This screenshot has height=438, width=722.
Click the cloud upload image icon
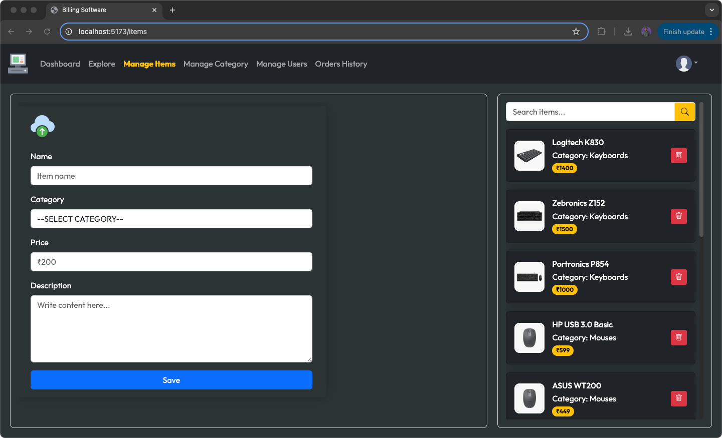click(x=43, y=126)
